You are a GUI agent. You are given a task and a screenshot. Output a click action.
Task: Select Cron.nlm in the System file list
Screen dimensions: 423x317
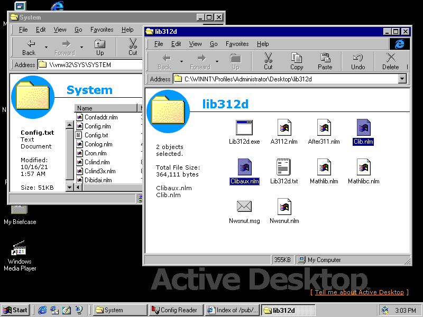coord(91,153)
